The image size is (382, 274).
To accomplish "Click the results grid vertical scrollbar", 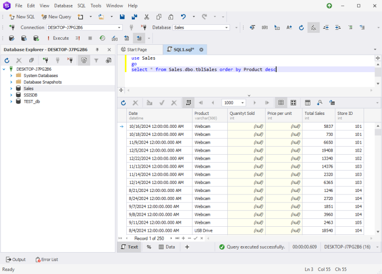I will [378, 179].
